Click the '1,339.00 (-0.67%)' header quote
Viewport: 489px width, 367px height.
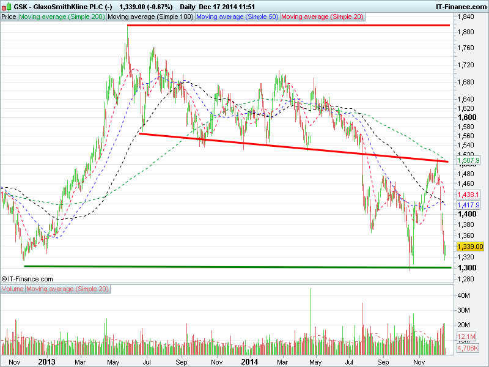click(x=145, y=7)
